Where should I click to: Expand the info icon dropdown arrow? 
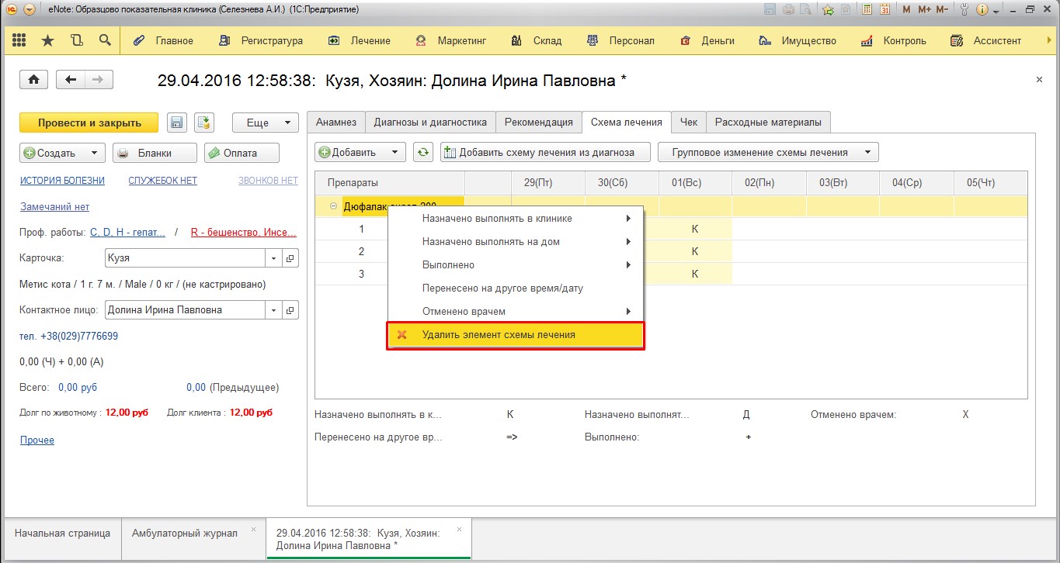pos(995,10)
